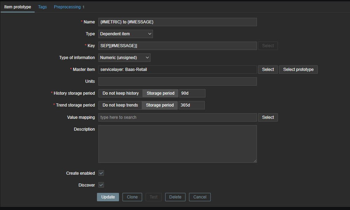Choose Do not keep history option
Image resolution: width=350 pixels, height=210 pixels.
click(x=120, y=93)
